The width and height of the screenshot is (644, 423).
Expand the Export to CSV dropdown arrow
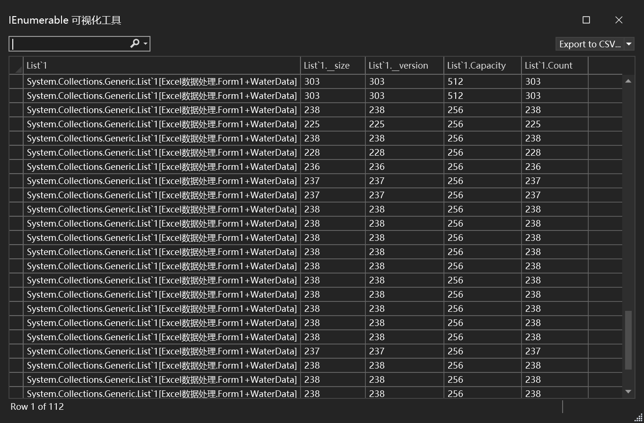(x=629, y=44)
